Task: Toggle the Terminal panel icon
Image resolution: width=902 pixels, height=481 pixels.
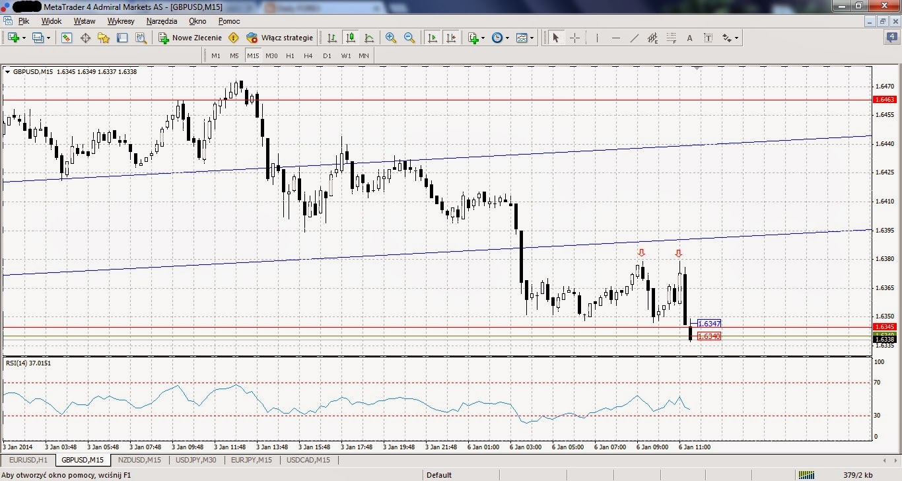Action: click(122, 38)
